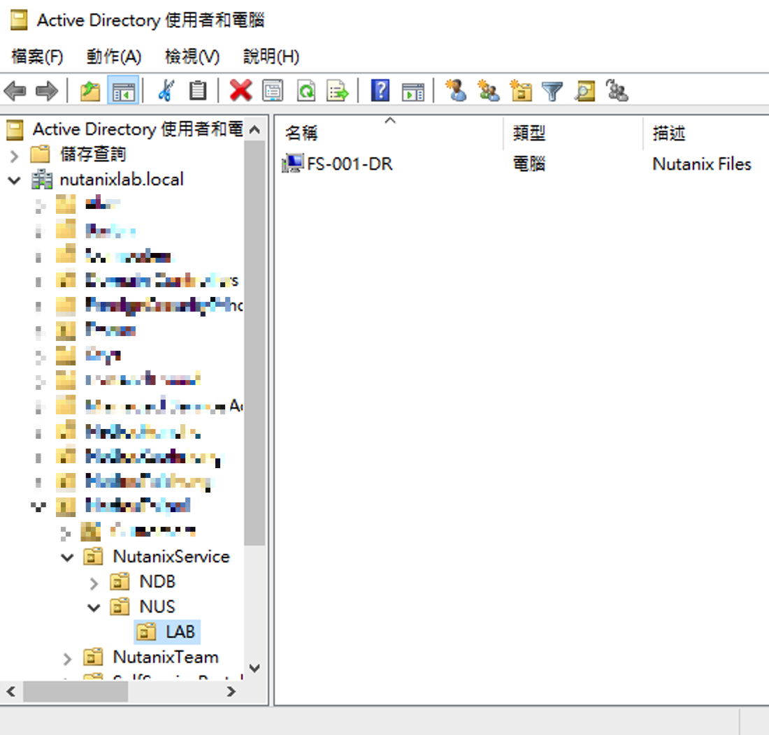Click tree pane scroll right arrow
Image resolution: width=769 pixels, height=735 pixels.
point(231,692)
